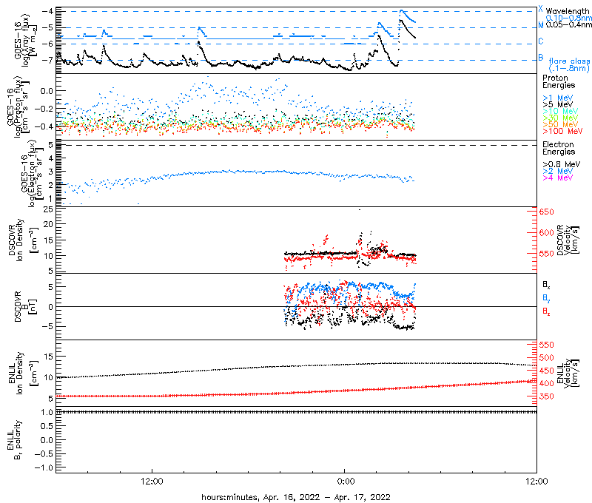This screenshot has width=592, height=503.
Task: Click the 'ENLIL Ion Density' left axis label
Action: pyautogui.click(x=23, y=374)
